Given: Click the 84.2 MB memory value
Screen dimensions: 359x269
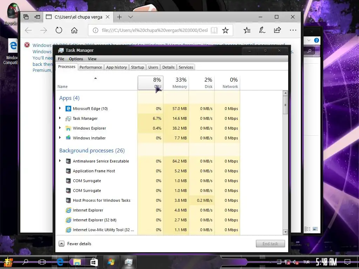Looking at the screenshot, I should pos(179,161).
